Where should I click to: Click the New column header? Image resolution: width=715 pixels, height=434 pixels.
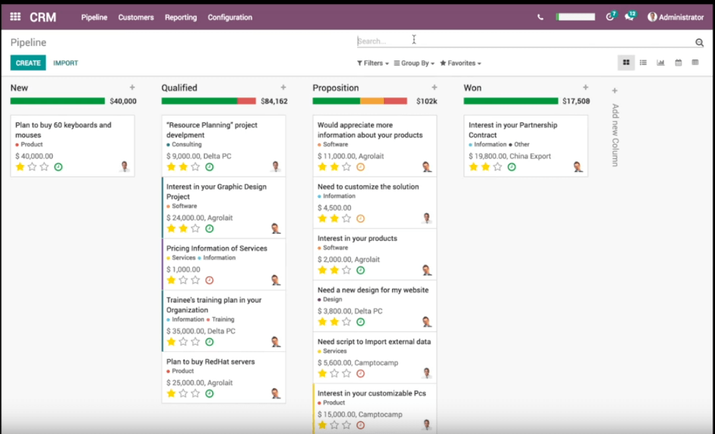click(x=19, y=88)
